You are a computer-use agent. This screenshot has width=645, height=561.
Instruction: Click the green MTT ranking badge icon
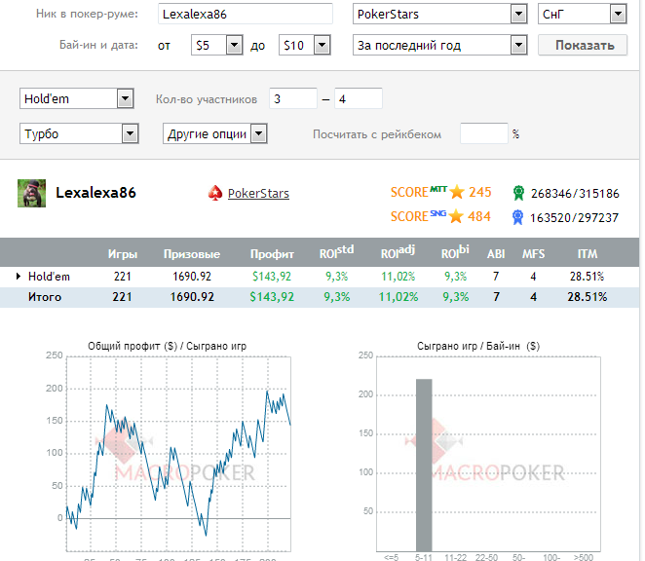pyautogui.click(x=518, y=193)
